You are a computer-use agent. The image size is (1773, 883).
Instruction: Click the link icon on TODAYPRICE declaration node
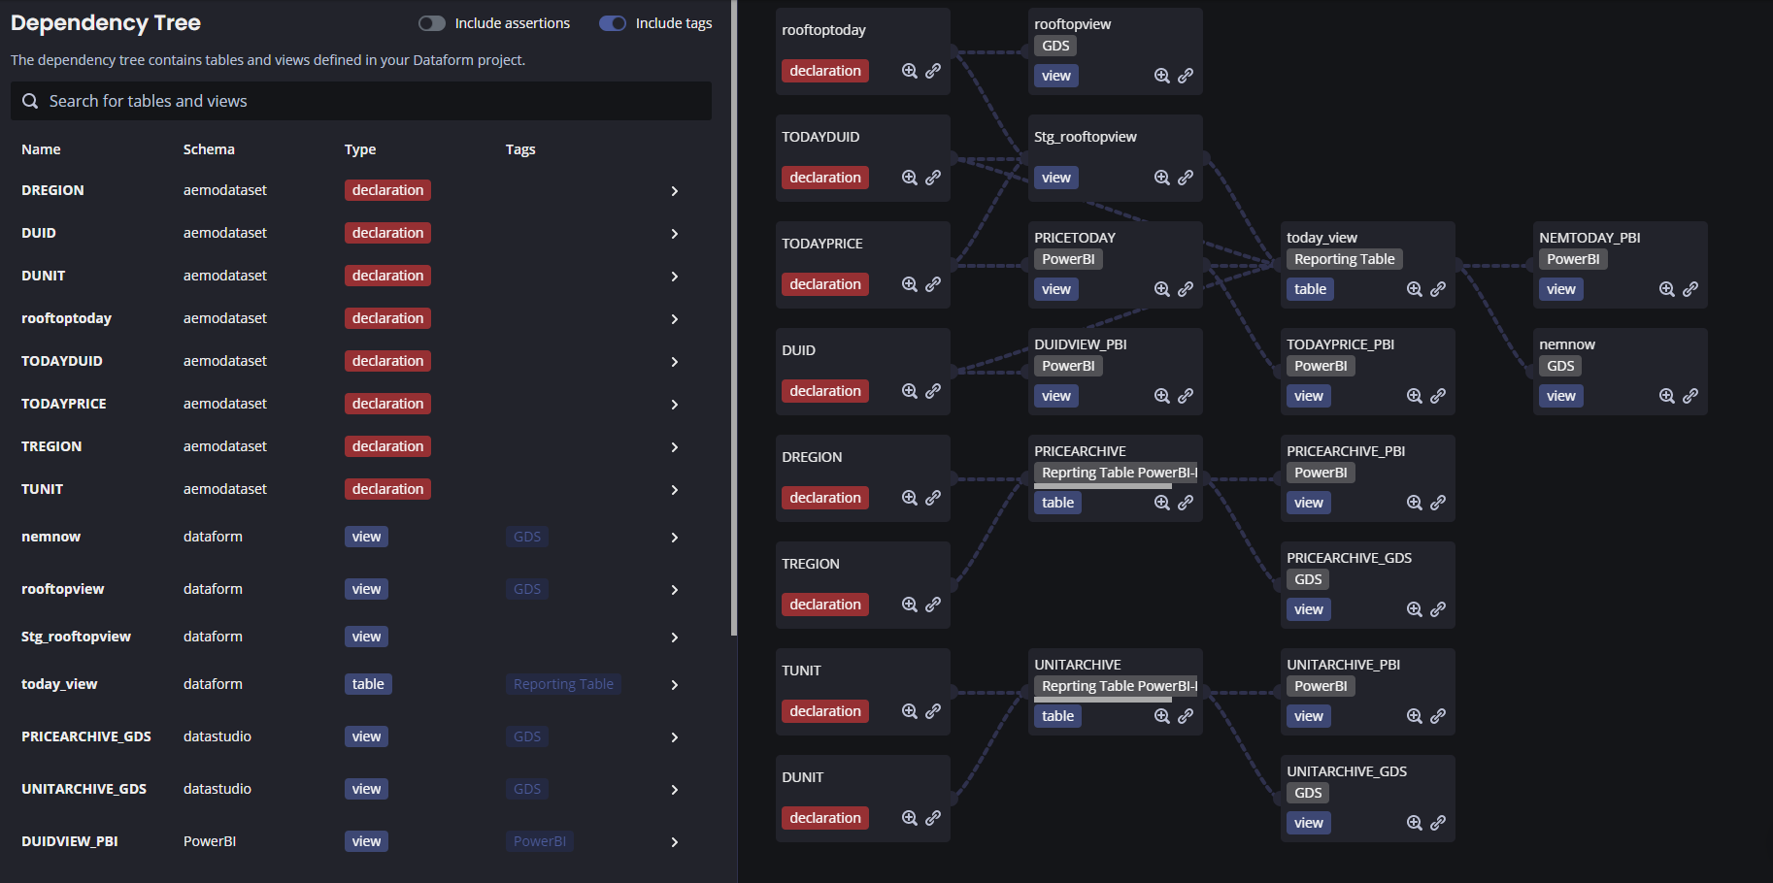click(x=933, y=283)
